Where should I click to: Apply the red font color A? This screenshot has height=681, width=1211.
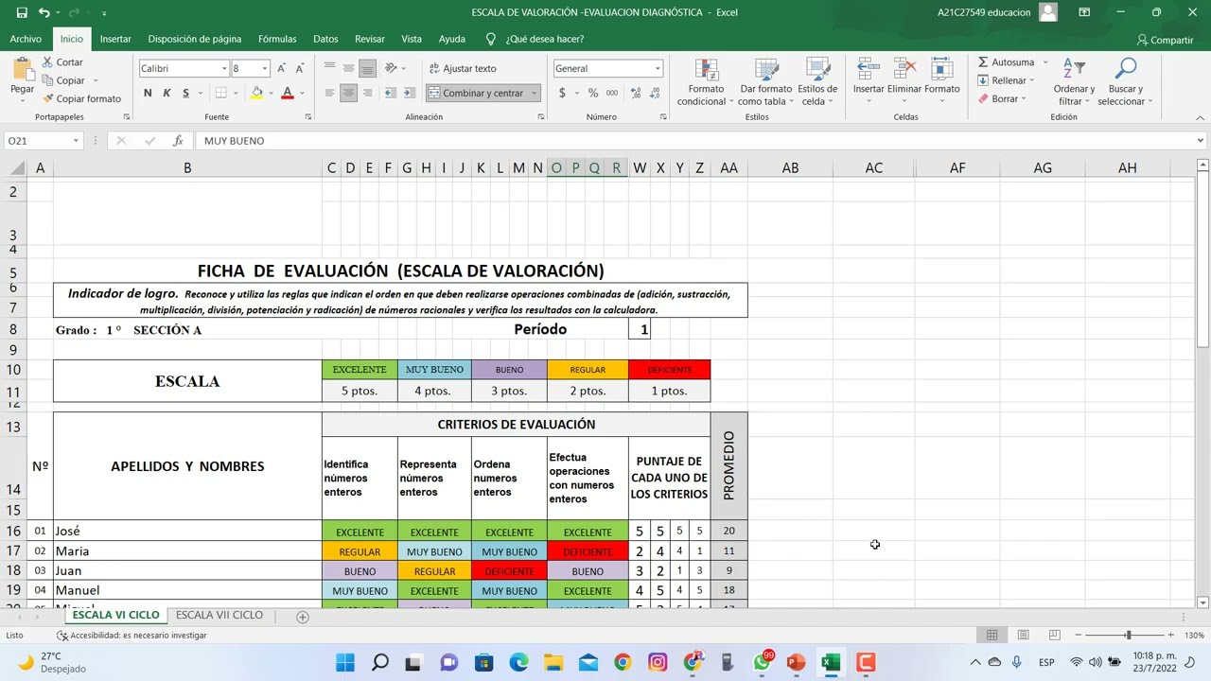point(287,93)
